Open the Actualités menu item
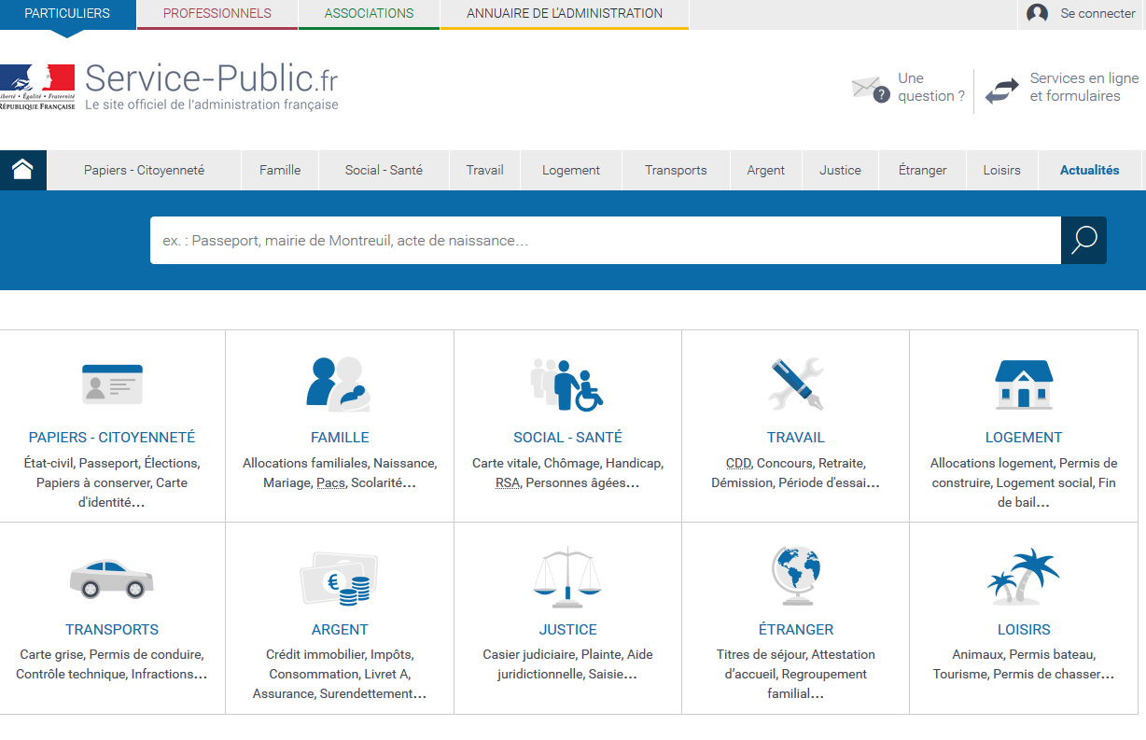 pyautogui.click(x=1089, y=170)
